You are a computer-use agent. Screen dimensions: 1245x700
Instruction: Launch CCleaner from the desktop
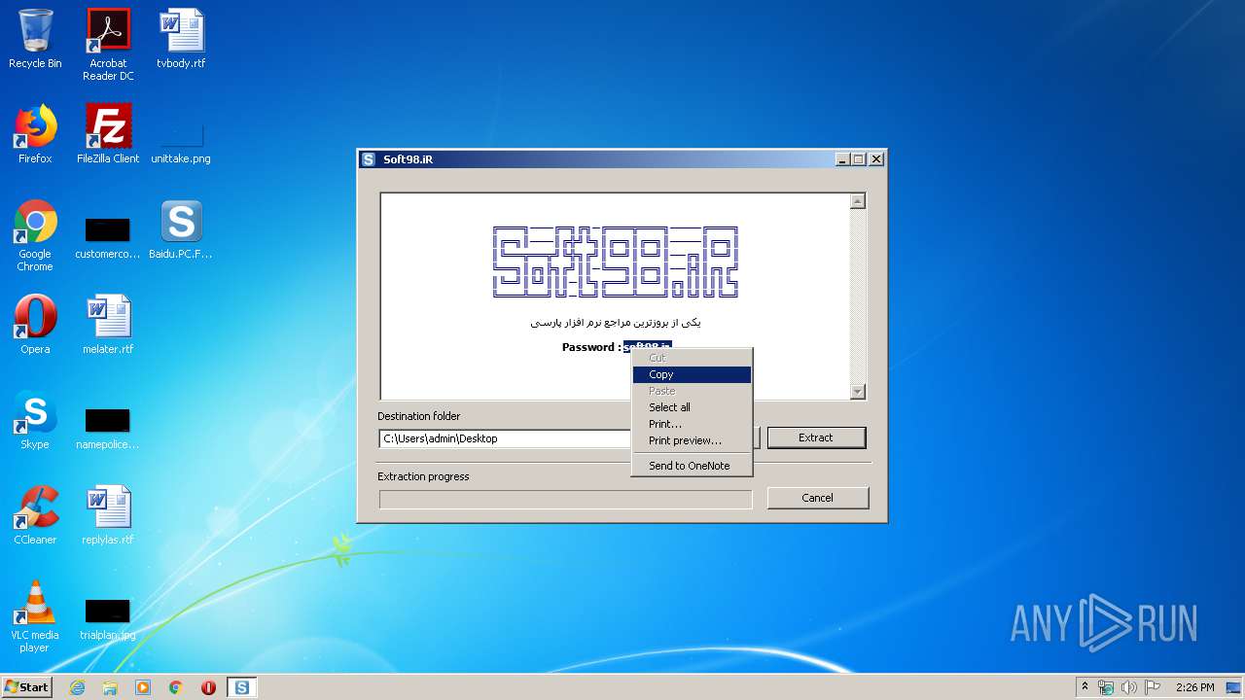tap(35, 515)
